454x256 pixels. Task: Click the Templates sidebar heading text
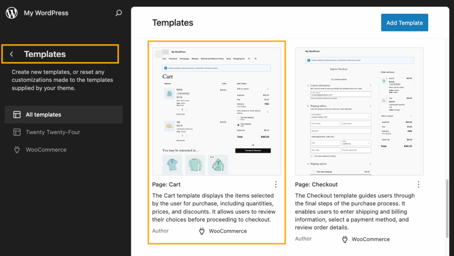[45, 54]
